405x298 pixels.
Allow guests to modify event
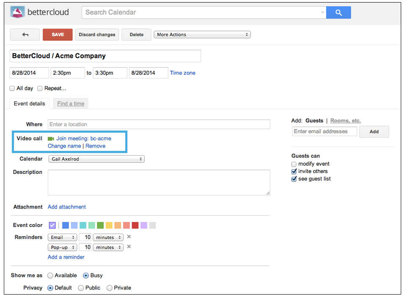[x=294, y=164]
